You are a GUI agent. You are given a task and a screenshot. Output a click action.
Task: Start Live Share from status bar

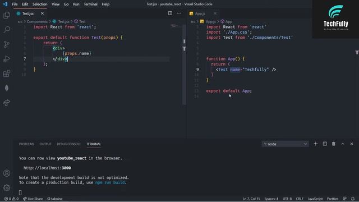tap(33, 199)
